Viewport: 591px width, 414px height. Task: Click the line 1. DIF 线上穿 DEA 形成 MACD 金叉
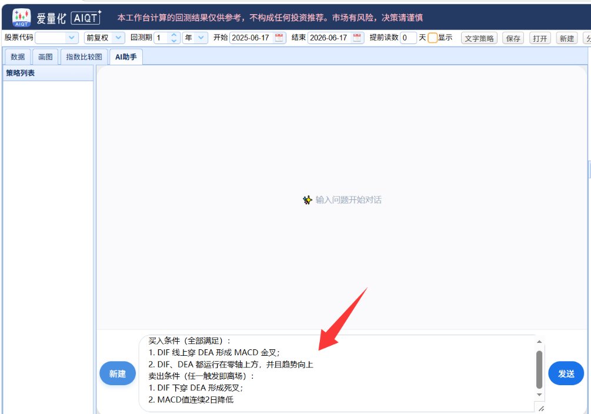coord(214,352)
